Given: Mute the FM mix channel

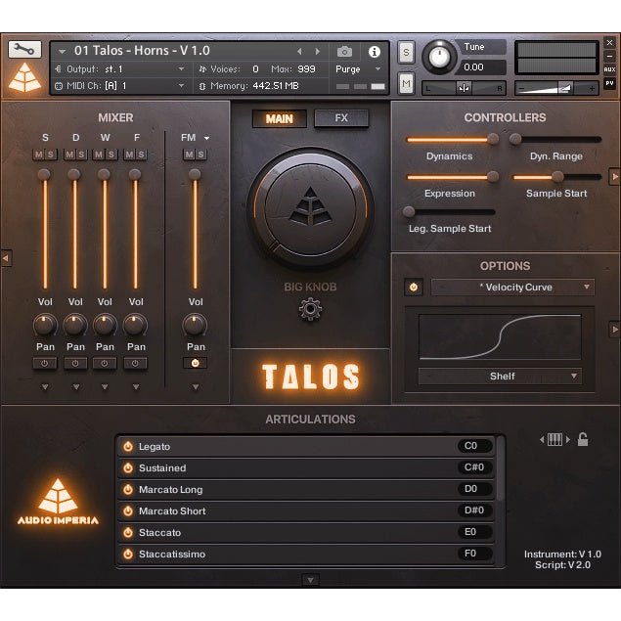Looking at the screenshot, I should pos(190,155).
